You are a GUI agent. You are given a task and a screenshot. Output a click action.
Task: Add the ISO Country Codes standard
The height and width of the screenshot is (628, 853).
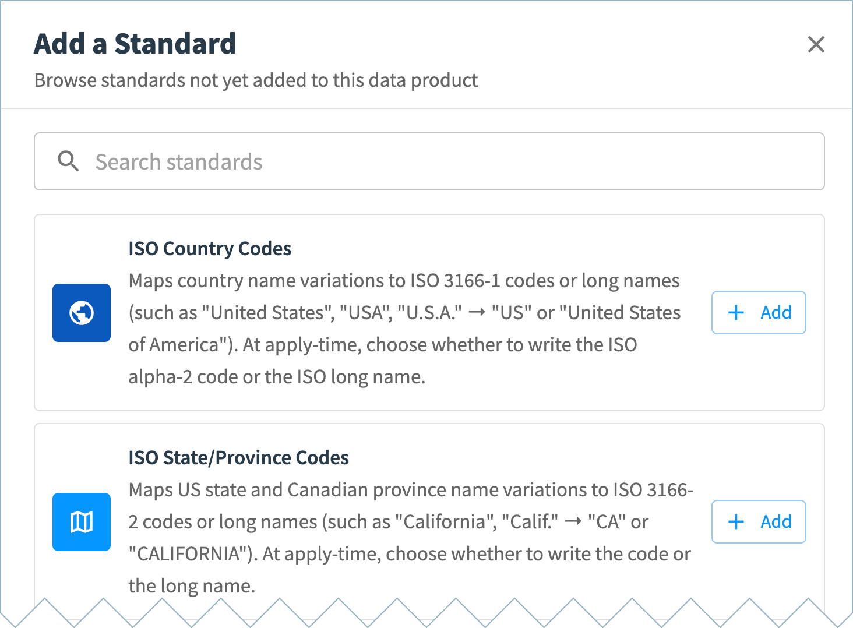coord(759,312)
